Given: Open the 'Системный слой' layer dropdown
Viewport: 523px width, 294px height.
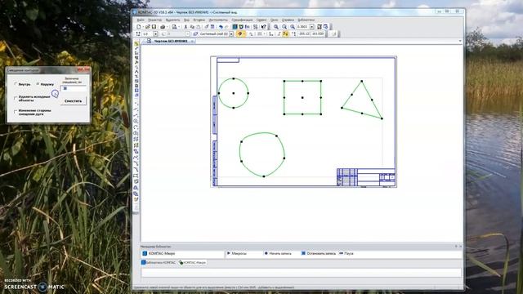Looking at the screenshot, I should (231, 34).
